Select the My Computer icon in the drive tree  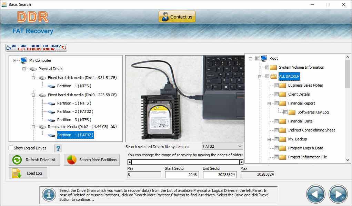click(23, 60)
